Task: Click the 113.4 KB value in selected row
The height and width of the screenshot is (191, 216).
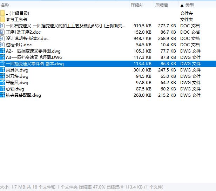Action: 142,64
